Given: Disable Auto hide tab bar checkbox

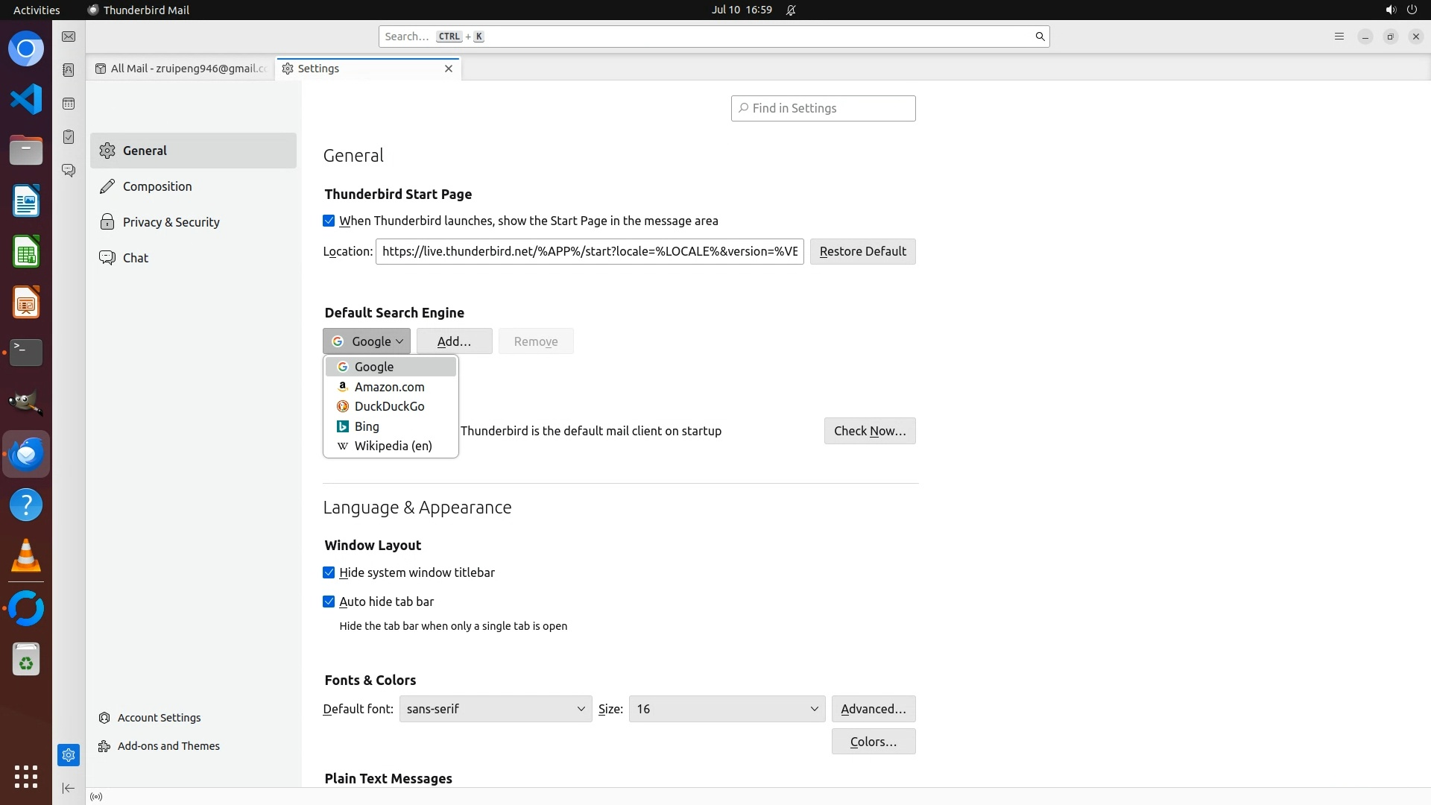Looking at the screenshot, I should click(329, 602).
